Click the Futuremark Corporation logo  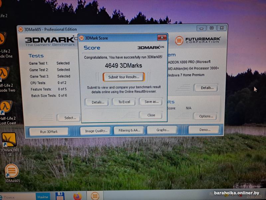pos(198,40)
